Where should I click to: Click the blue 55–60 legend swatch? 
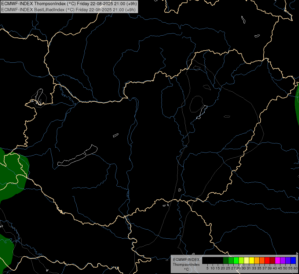pos(293,260)
